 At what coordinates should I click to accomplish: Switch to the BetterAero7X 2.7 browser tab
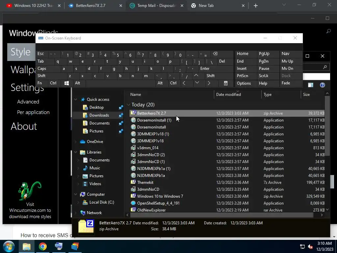tap(94, 6)
